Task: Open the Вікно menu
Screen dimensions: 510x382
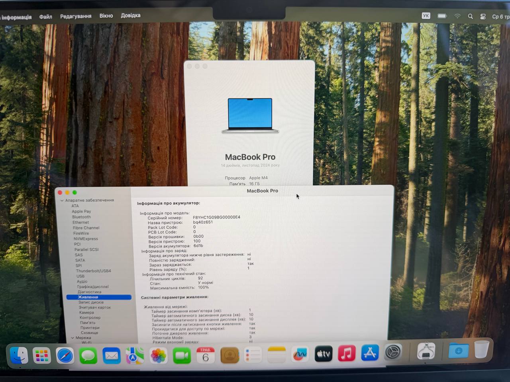Action: pyautogui.click(x=106, y=16)
